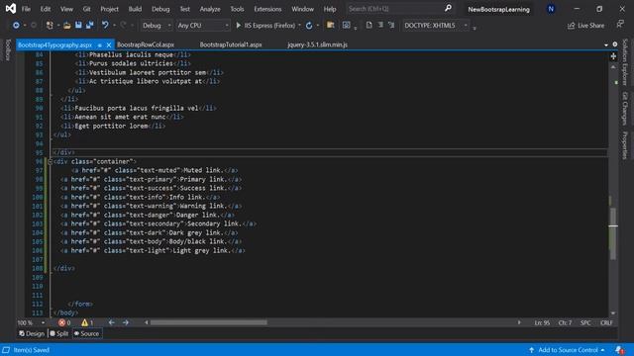Open the DOCTYPE: XHTML5 dropdown
Image resolution: width=634 pixels, height=356 pixels.
[x=436, y=26]
